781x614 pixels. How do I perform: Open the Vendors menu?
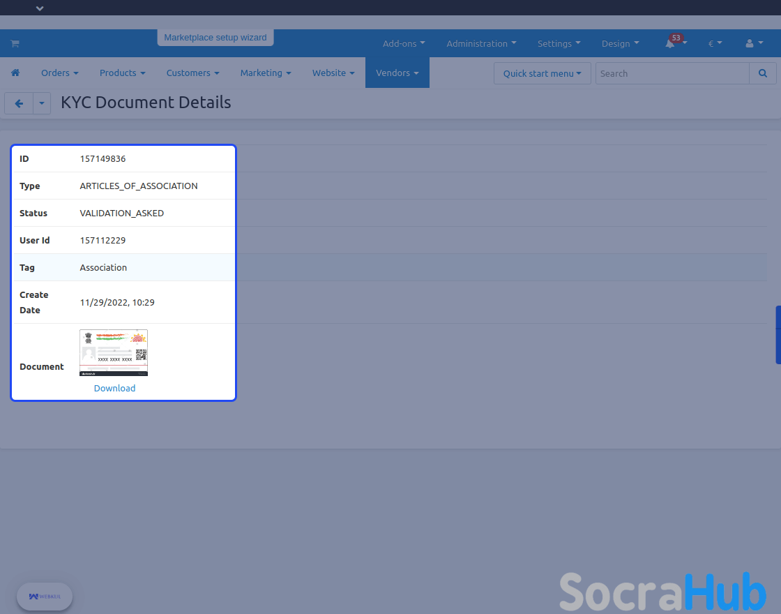point(397,73)
